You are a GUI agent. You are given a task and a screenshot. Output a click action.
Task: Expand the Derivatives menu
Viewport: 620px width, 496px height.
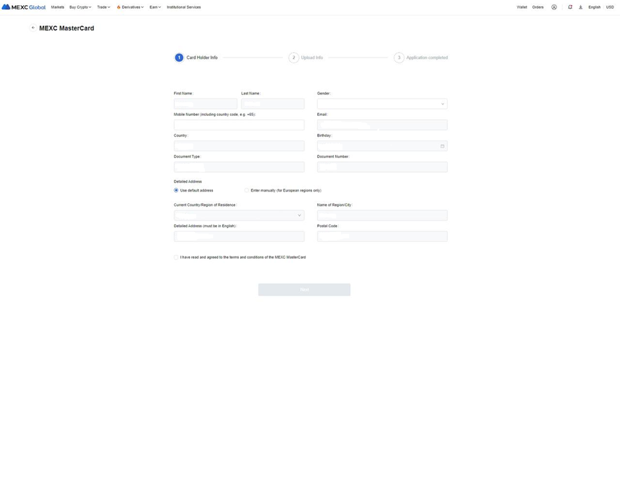130,7
